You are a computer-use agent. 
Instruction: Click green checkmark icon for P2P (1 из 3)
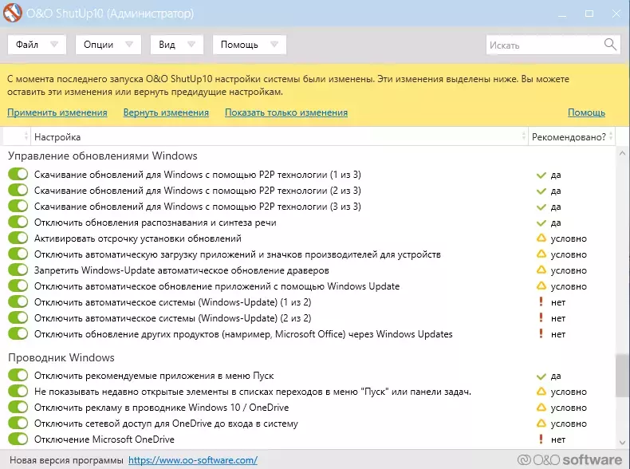pyautogui.click(x=541, y=175)
